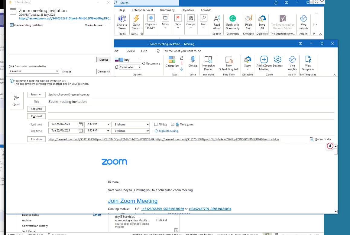Screen dimensions: 350x235
Task: Open End time calendar picker icon
Action: tap(81, 131)
